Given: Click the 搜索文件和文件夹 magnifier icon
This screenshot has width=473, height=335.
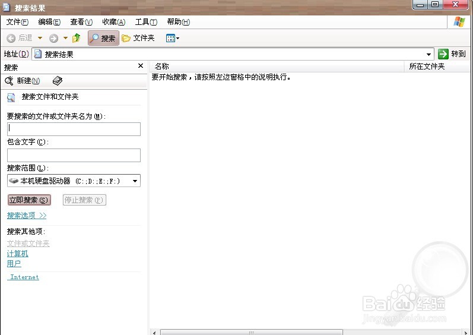Looking at the screenshot, I should coord(11,97).
